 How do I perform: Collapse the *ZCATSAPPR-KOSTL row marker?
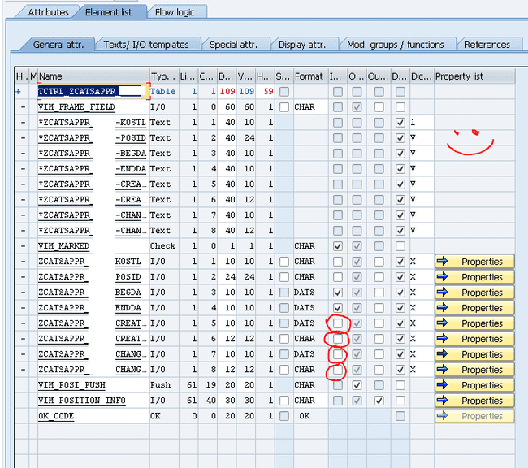click(23, 123)
